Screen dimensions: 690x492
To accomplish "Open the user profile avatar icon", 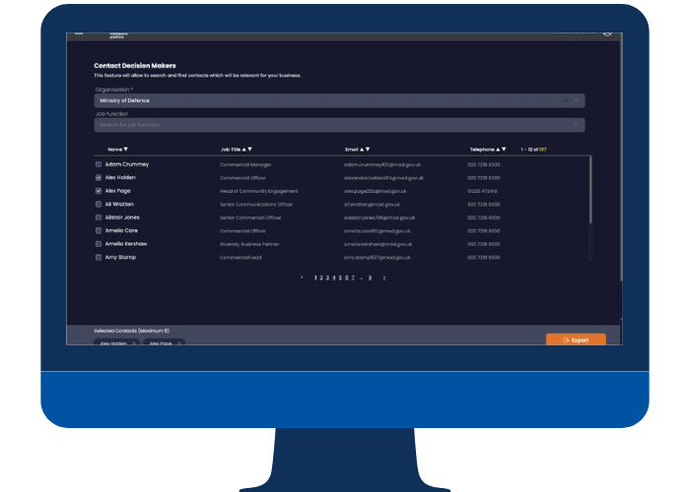I will tap(607, 33).
